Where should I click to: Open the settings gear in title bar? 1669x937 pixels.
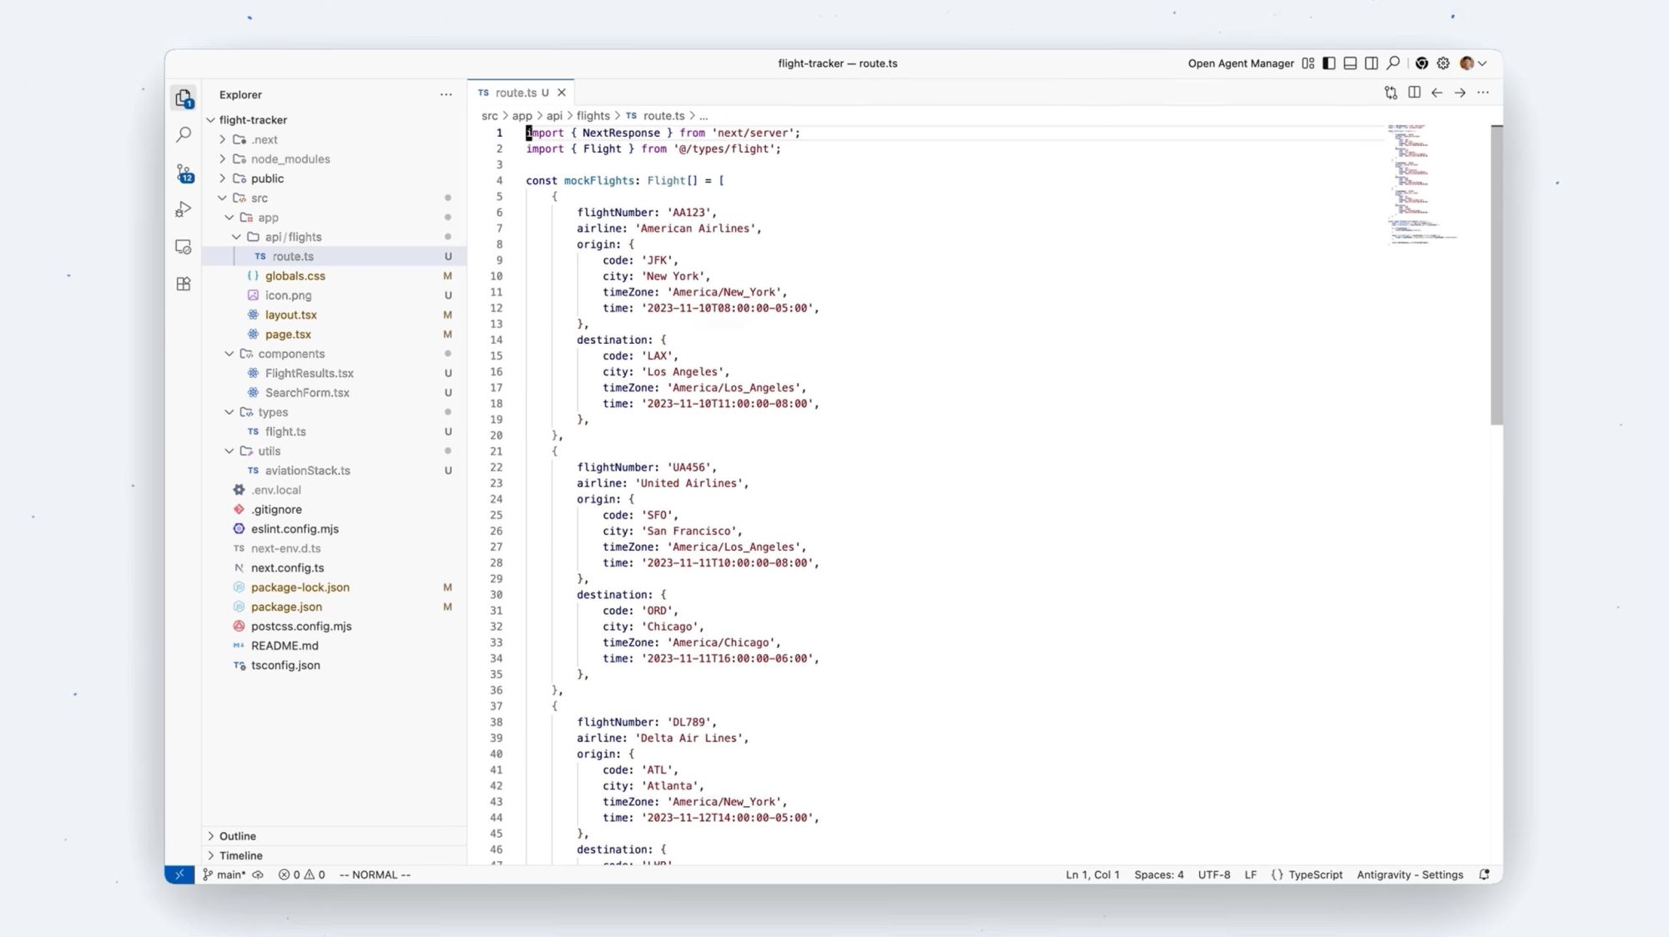(1443, 63)
